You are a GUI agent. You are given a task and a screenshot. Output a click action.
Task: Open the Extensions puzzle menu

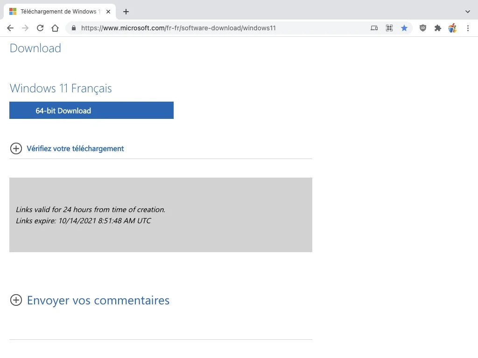437,28
